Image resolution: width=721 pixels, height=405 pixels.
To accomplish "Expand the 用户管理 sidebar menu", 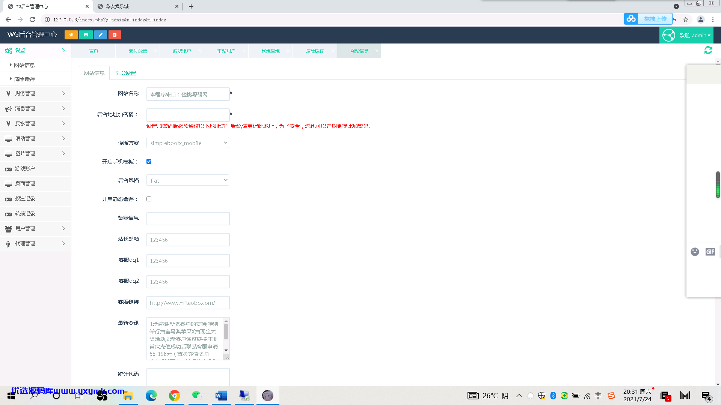I will 36,228.
